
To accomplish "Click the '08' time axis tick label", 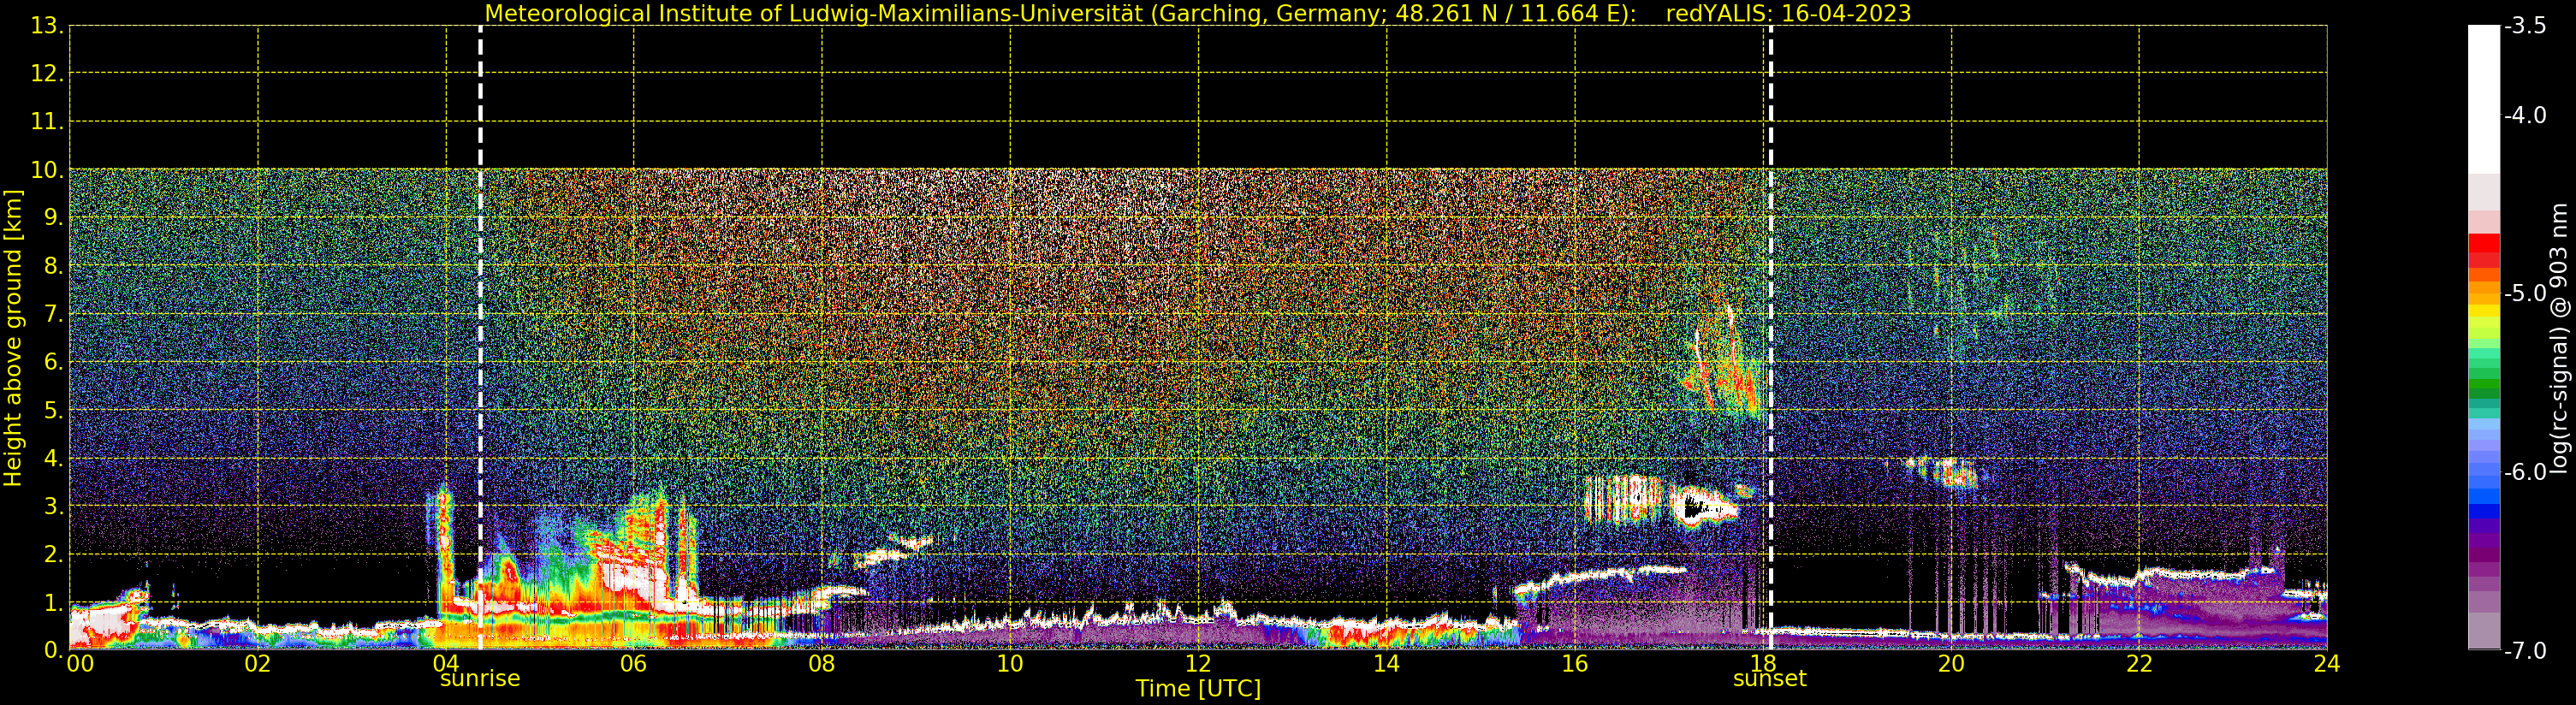I will pyautogui.click(x=822, y=663).
